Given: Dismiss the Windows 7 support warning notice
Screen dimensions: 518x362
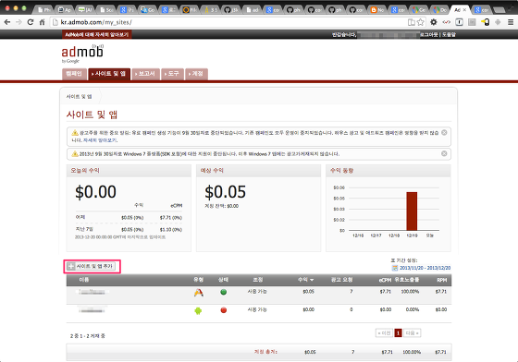Looking at the screenshot, I should 444,153.
